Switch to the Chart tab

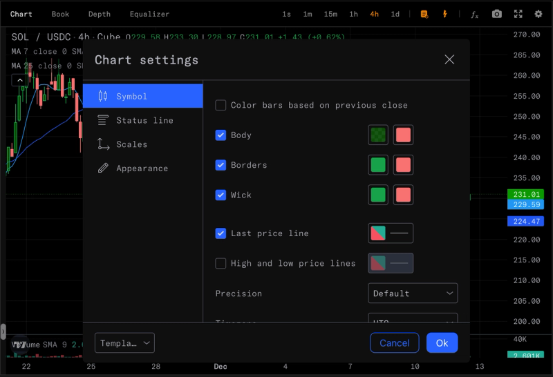[x=21, y=14]
